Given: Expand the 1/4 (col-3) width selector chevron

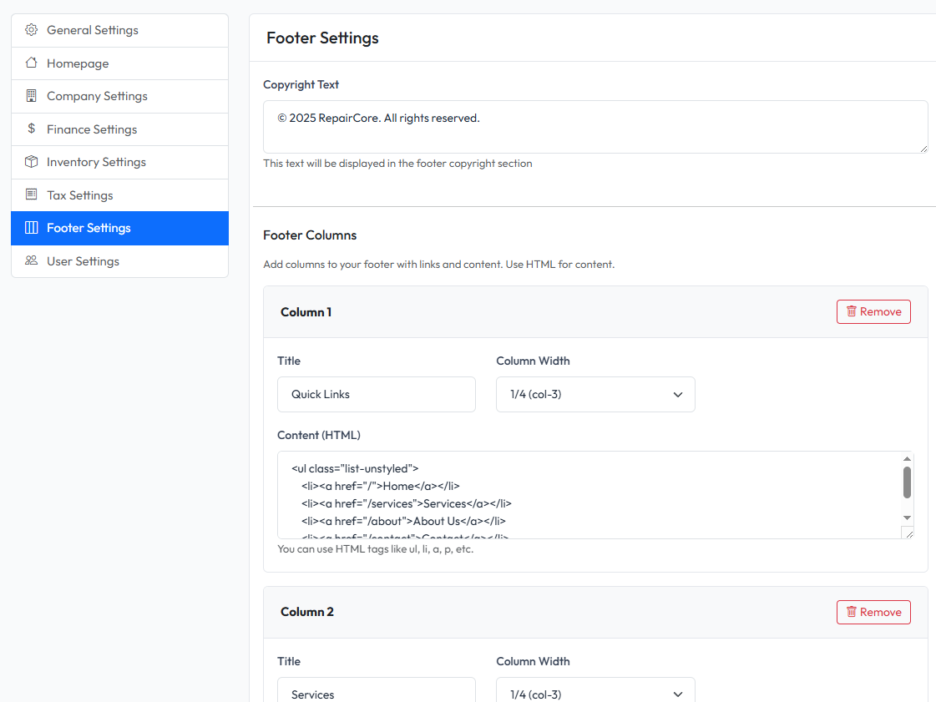Looking at the screenshot, I should pyautogui.click(x=677, y=394).
